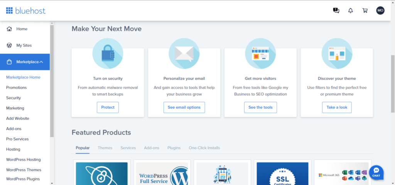The image size is (395, 185).
Task: Switch to the Themes tab
Action: 105,148
